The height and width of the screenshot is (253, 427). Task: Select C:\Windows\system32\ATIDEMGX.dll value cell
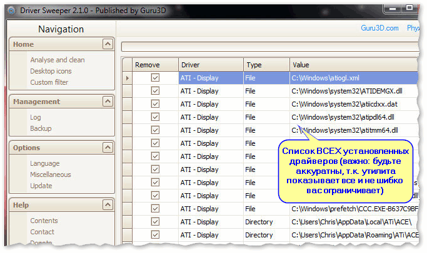click(x=354, y=91)
